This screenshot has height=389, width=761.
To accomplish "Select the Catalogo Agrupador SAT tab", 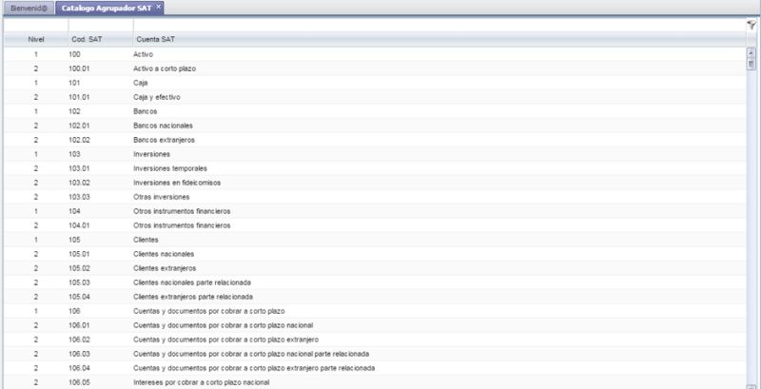I will [103, 8].
